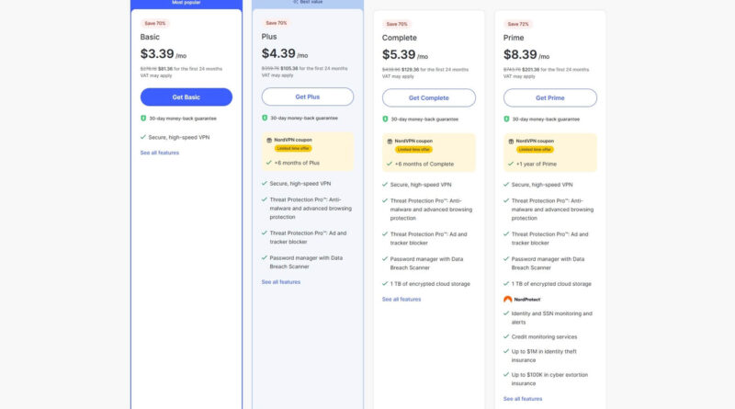Click the Complete plan title
This screenshot has width=735, height=409.
coord(400,38)
